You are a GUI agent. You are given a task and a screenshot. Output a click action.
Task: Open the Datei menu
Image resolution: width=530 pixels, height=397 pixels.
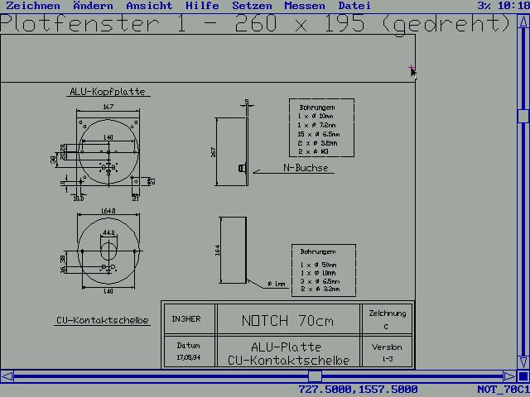click(x=354, y=6)
